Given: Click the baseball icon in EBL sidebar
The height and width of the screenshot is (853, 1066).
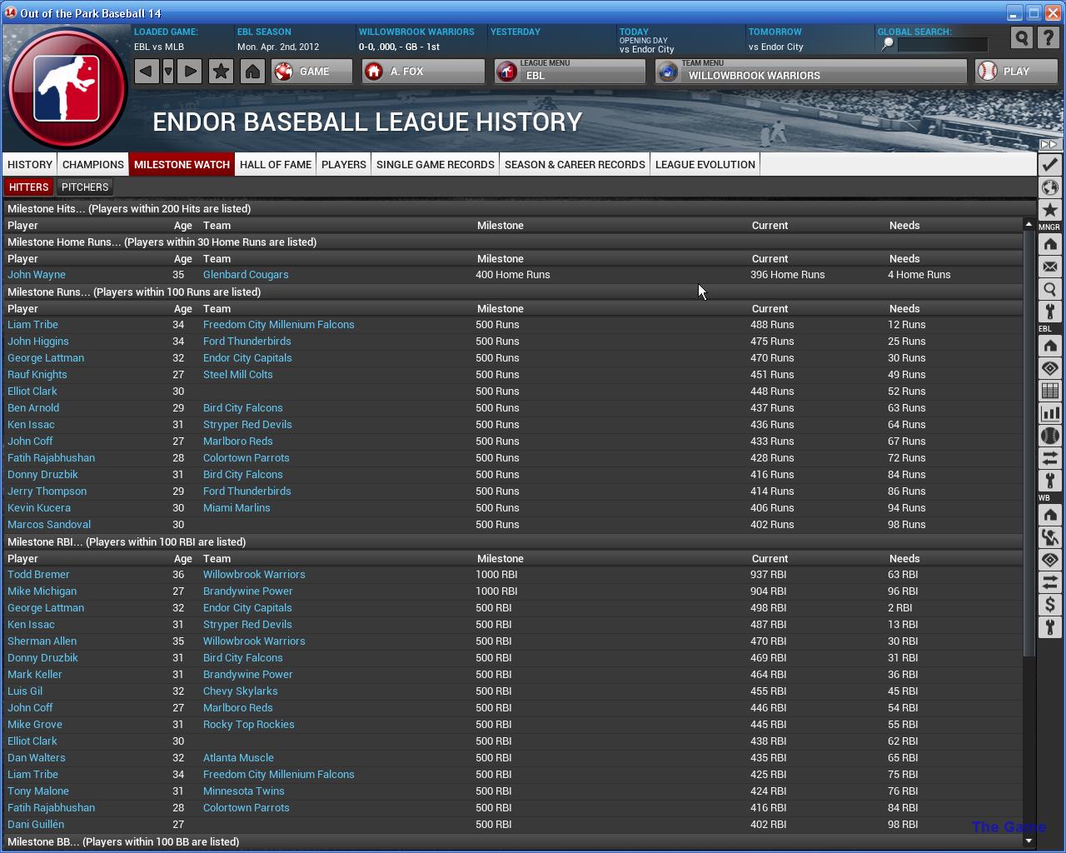Looking at the screenshot, I should pos(1049,436).
